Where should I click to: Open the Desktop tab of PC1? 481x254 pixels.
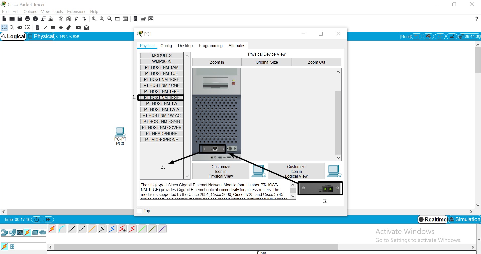click(x=185, y=46)
